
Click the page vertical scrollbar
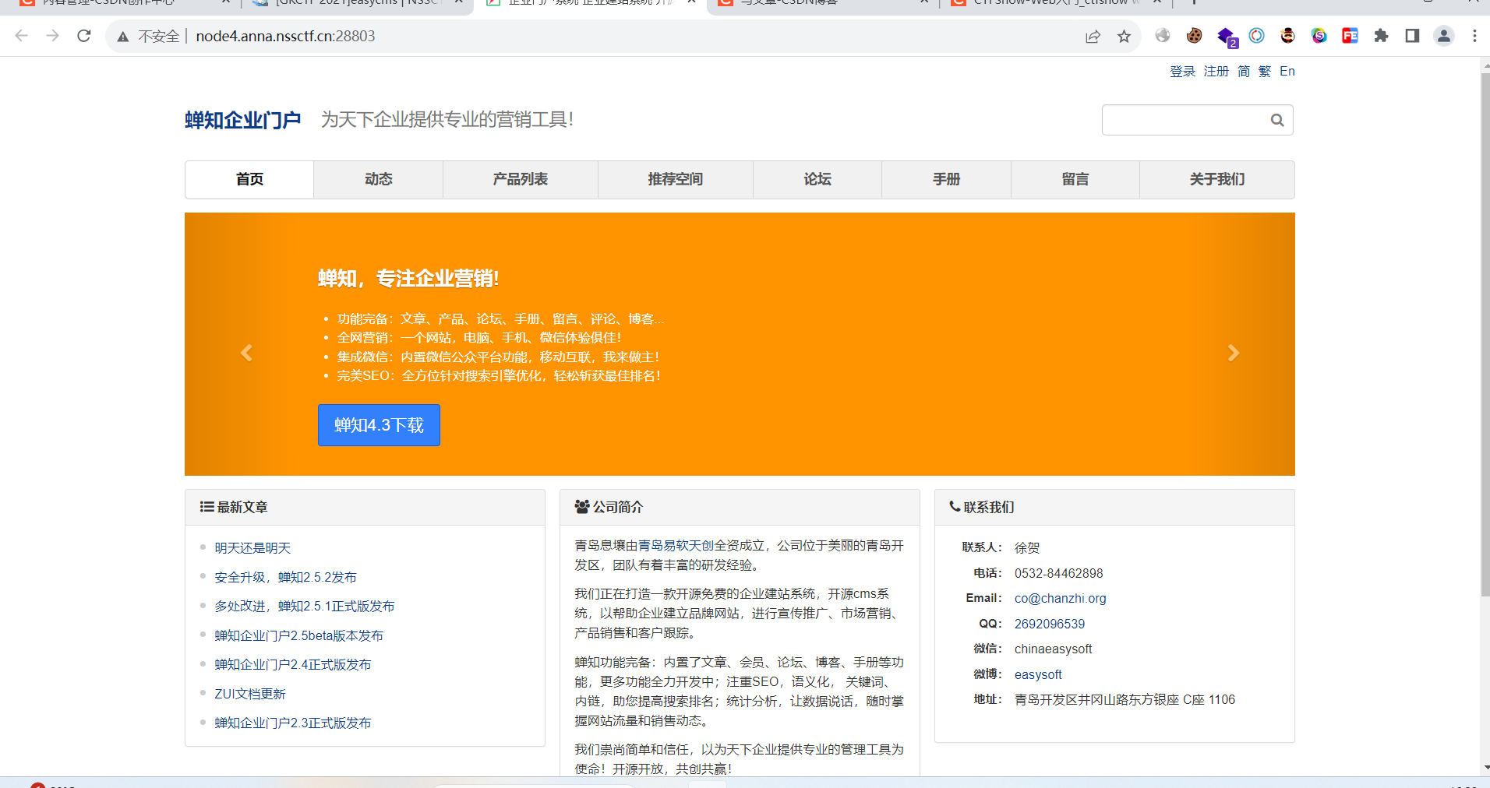[1485, 335]
